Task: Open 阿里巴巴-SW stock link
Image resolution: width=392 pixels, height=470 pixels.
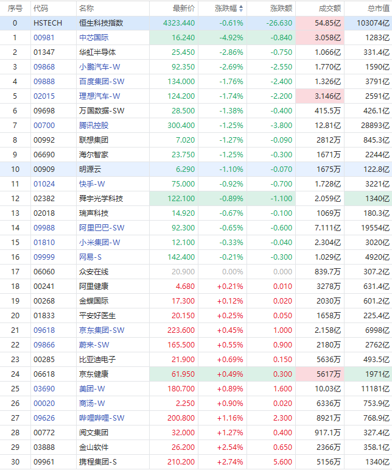Action: click(102, 228)
